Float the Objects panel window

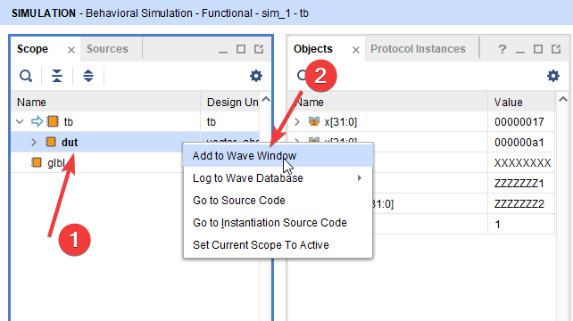point(556,49)
